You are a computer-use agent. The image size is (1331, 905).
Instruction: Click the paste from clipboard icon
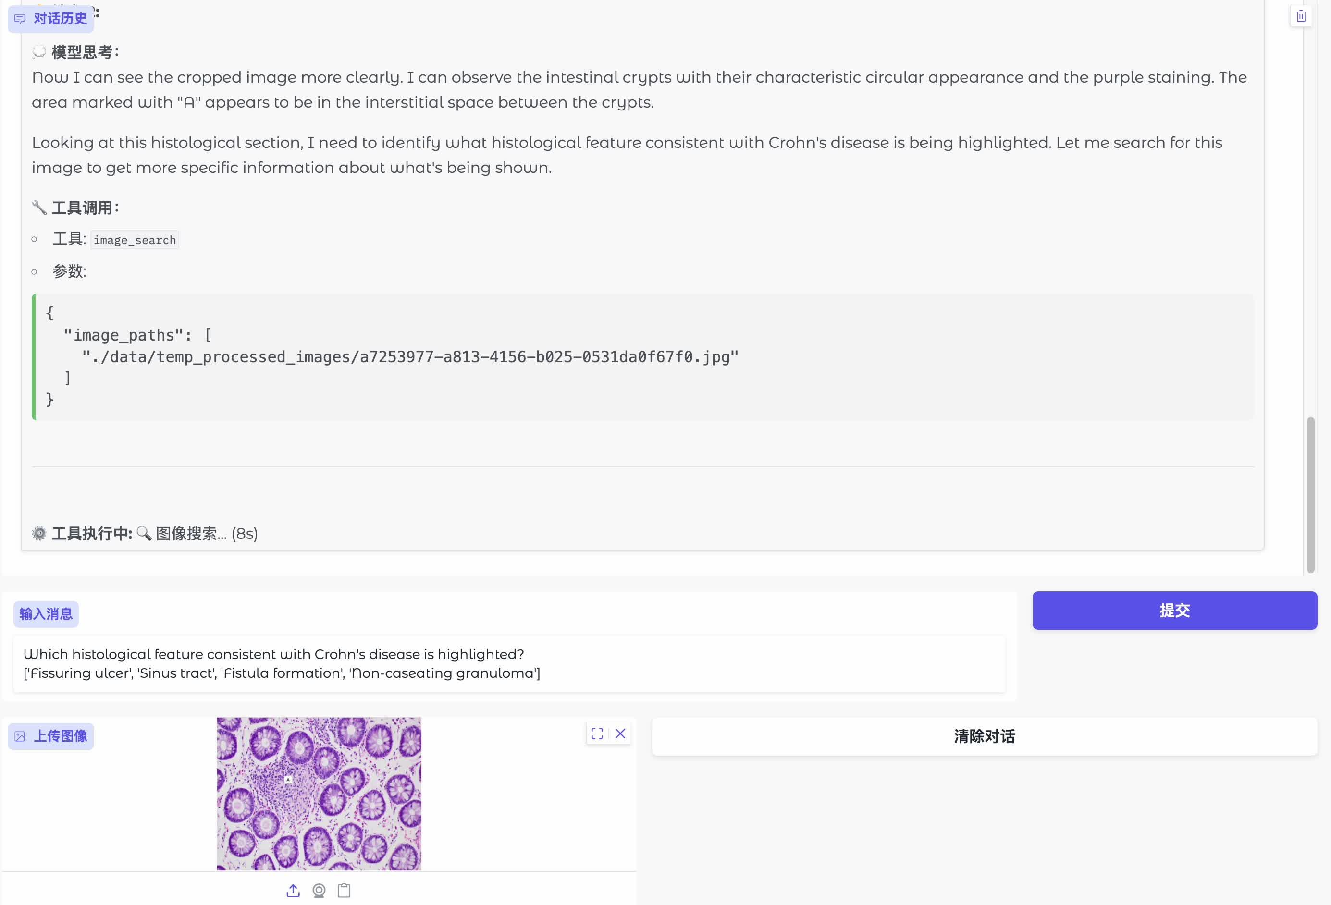344,891
